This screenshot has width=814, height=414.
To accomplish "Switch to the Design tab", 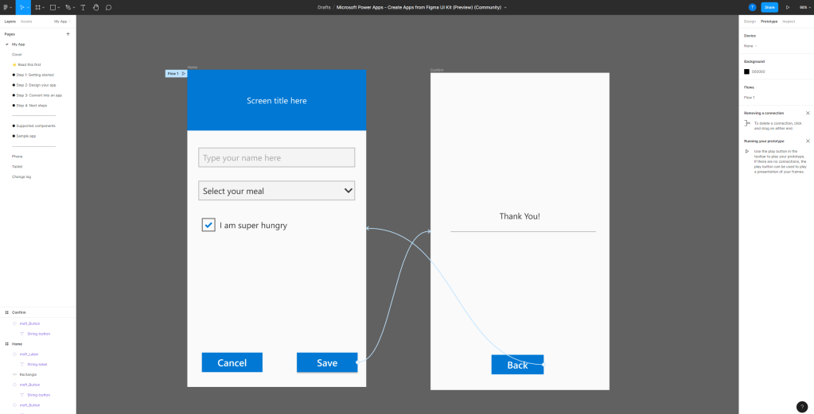I will tap(750, 21).
